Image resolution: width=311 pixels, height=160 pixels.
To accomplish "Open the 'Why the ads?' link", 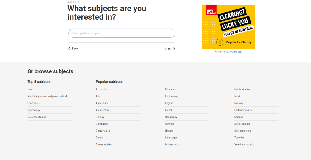I will coord(236,52).
